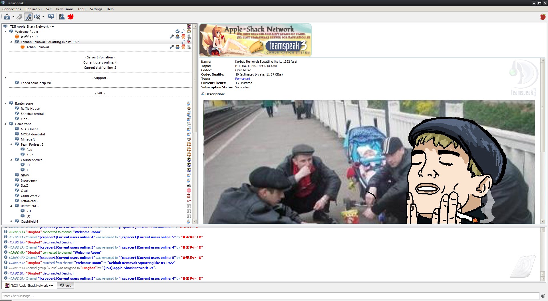
Task: Collapse the Counter-Strike channel
Action: point(11,160)
